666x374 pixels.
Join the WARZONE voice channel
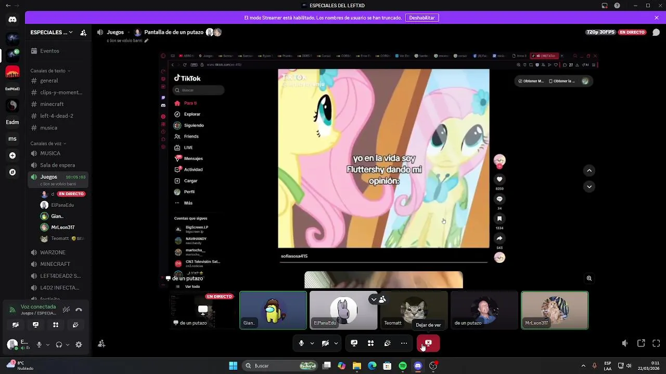tap(57, 252)
